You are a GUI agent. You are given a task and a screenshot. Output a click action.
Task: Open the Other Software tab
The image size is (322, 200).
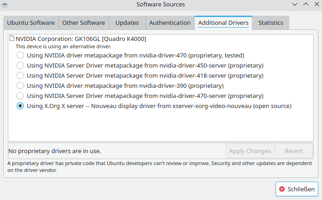pos(83,23)
